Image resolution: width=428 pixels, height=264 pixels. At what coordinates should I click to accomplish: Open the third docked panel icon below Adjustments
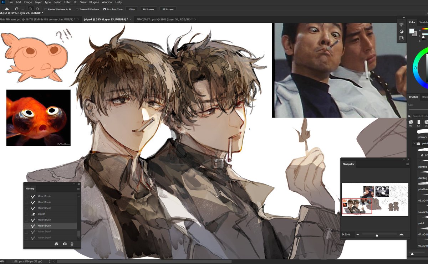402,38
